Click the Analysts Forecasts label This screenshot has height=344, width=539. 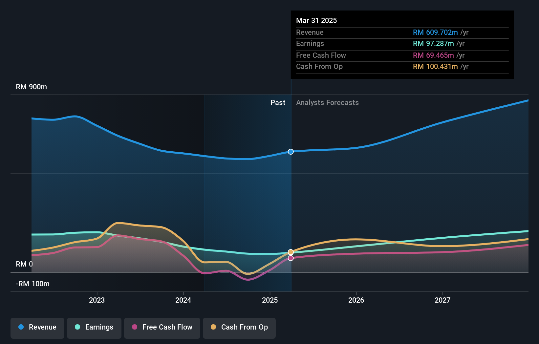(x=328, y=103)
